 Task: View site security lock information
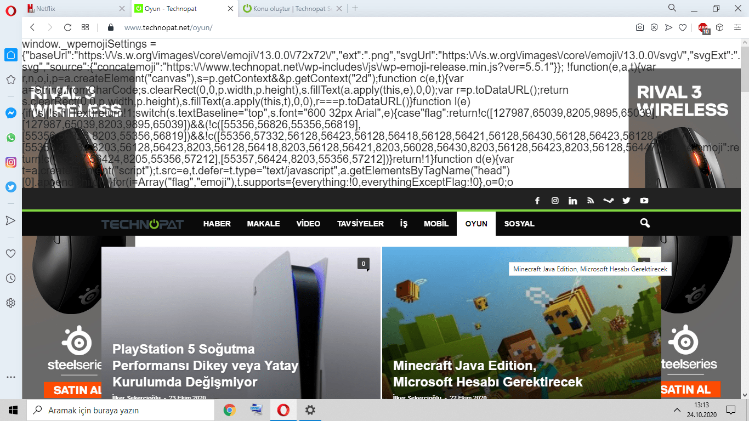point(111,27)
